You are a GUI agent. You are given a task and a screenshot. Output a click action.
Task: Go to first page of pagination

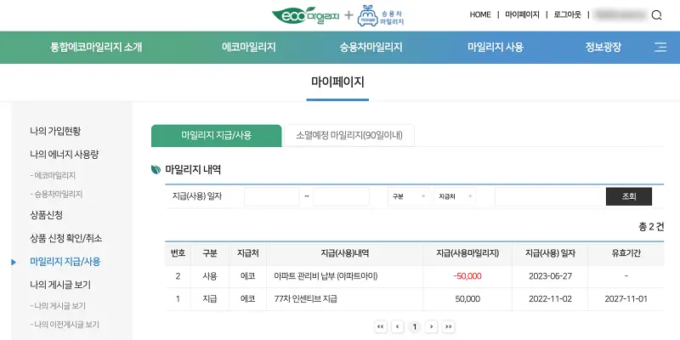380,326
